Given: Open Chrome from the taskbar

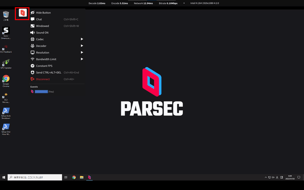Looking at the screenshot, I should click(x=74, y=177).
